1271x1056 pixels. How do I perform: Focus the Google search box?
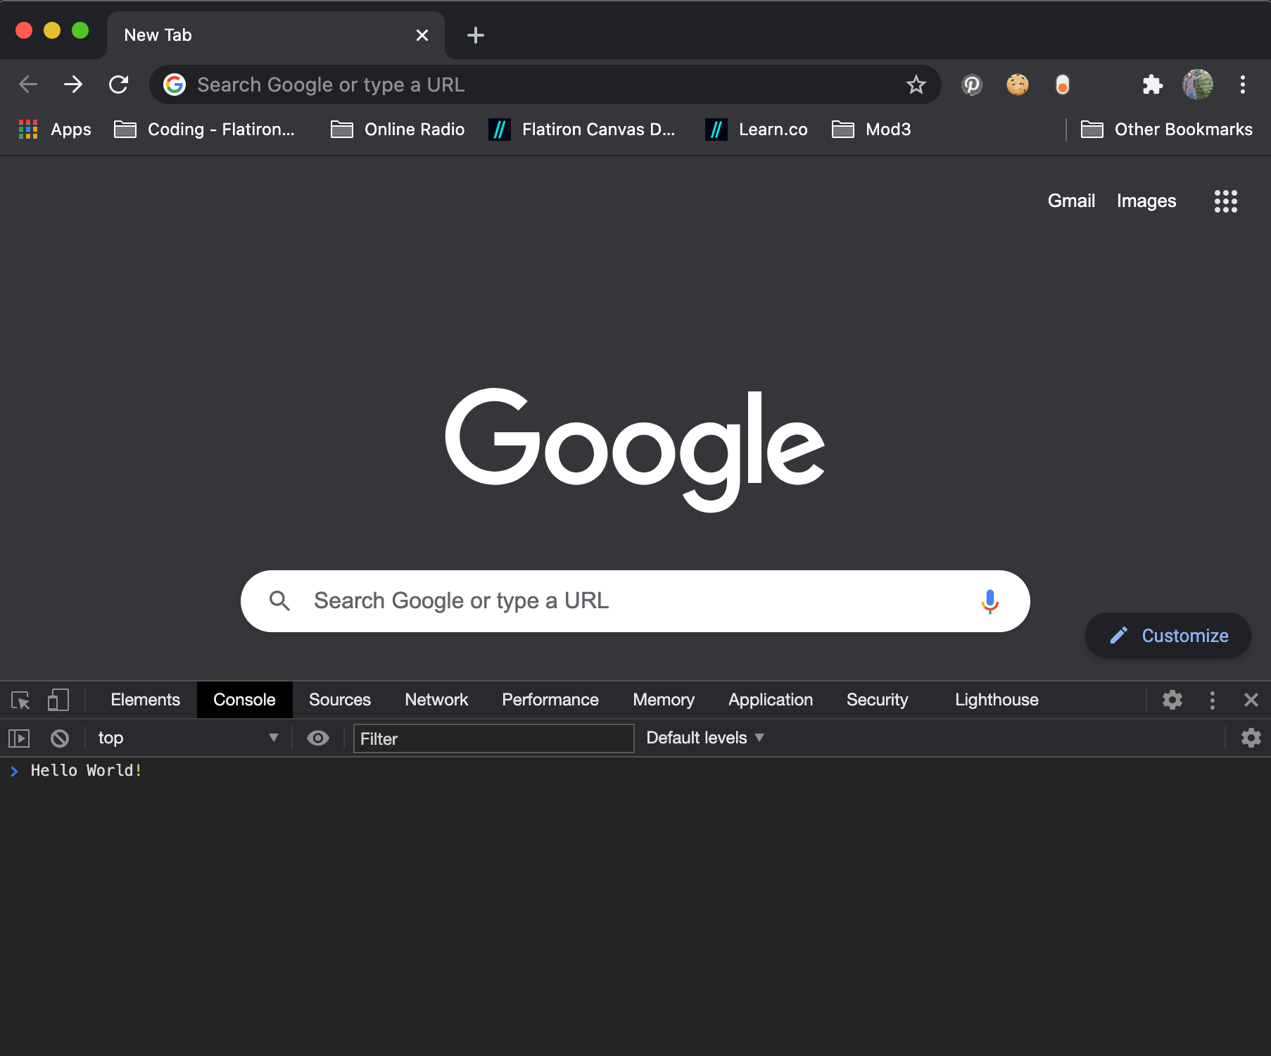point(635,601)
